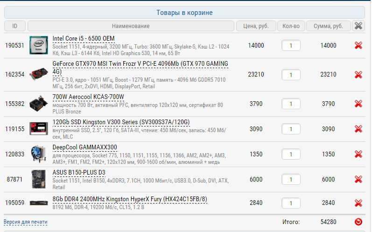This screenshot has width=372, height=232.
Task: Open 120Gb SSD Kingston V300 Series link
Action: (121, 122)
